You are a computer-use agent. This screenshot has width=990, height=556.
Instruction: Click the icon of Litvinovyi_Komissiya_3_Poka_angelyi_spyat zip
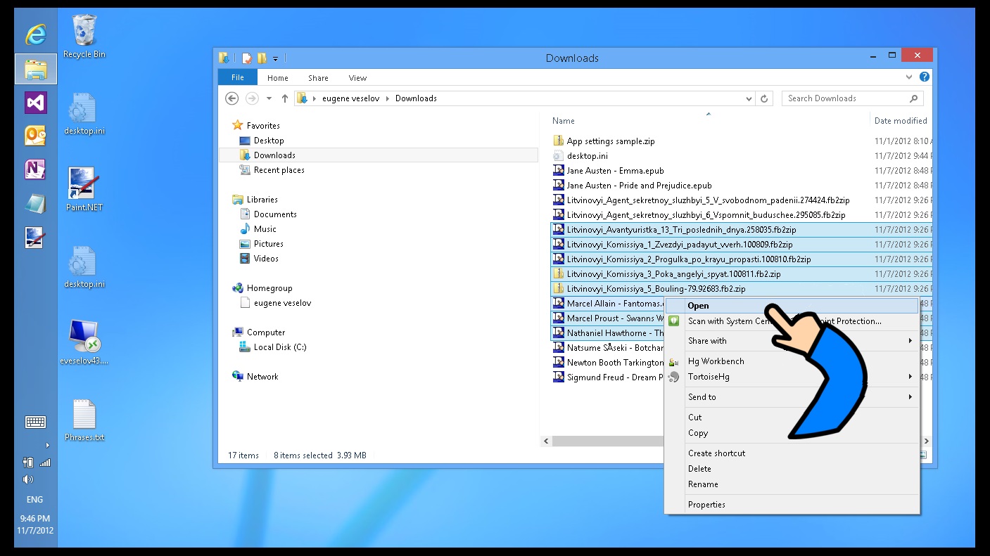point(559,274)
